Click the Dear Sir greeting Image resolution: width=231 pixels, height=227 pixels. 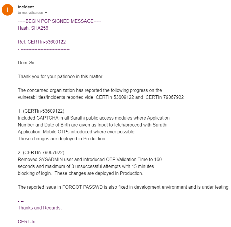27,63
